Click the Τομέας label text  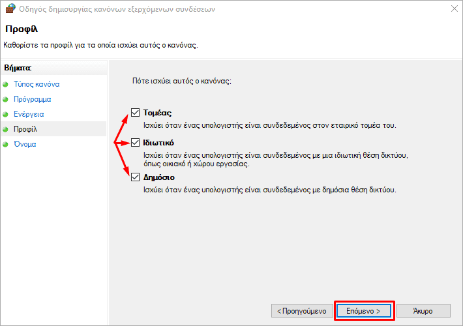tap(157, 113)
